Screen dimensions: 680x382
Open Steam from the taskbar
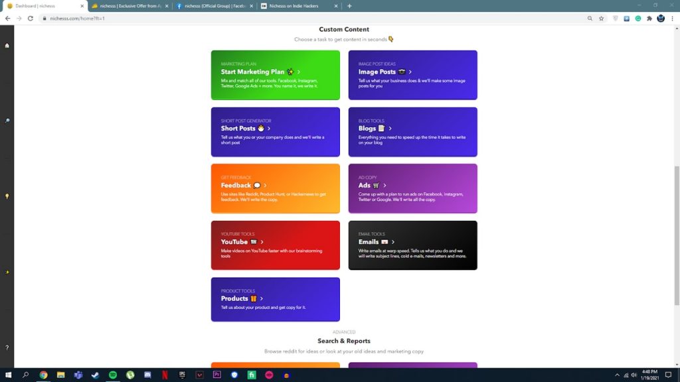96,375
